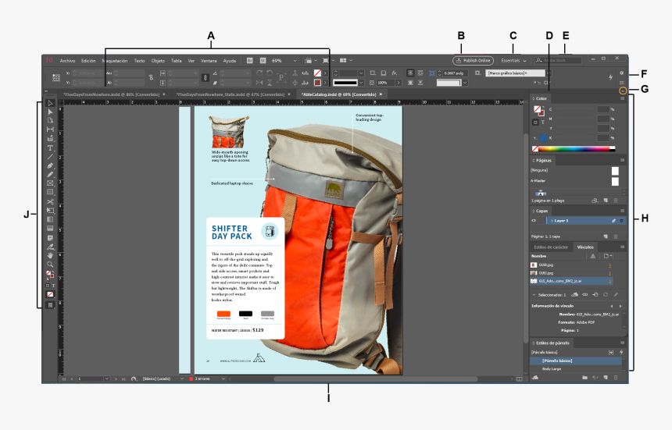Screen dimensions: 672x430
Task: Click the relink chain icon in Vínculos
Action: point(585,294)
